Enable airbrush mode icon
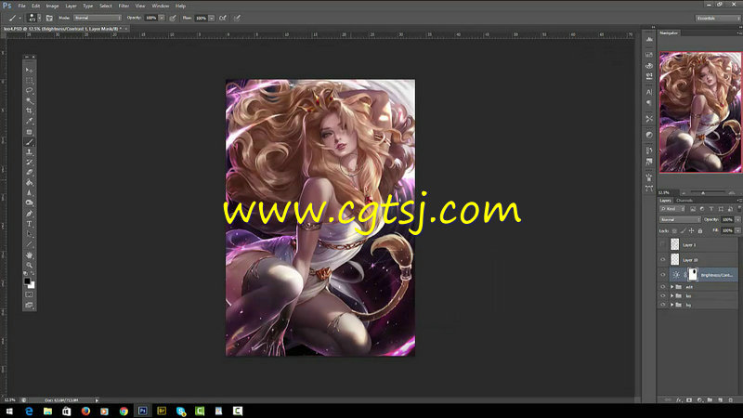The image size is (743, 418). (x=223, y=18)
